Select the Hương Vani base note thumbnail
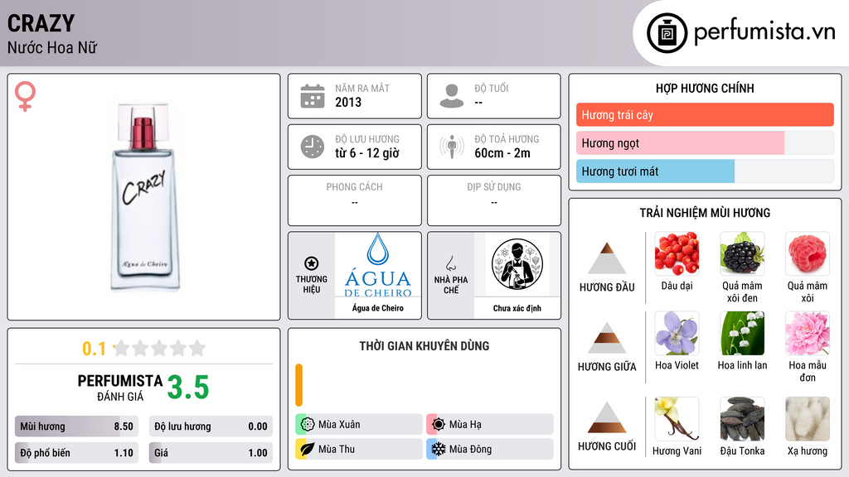 tap(677, 418)
